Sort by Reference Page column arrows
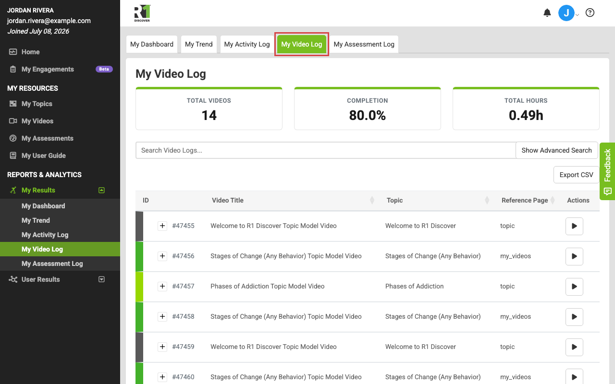 click(x=553, y=200)
